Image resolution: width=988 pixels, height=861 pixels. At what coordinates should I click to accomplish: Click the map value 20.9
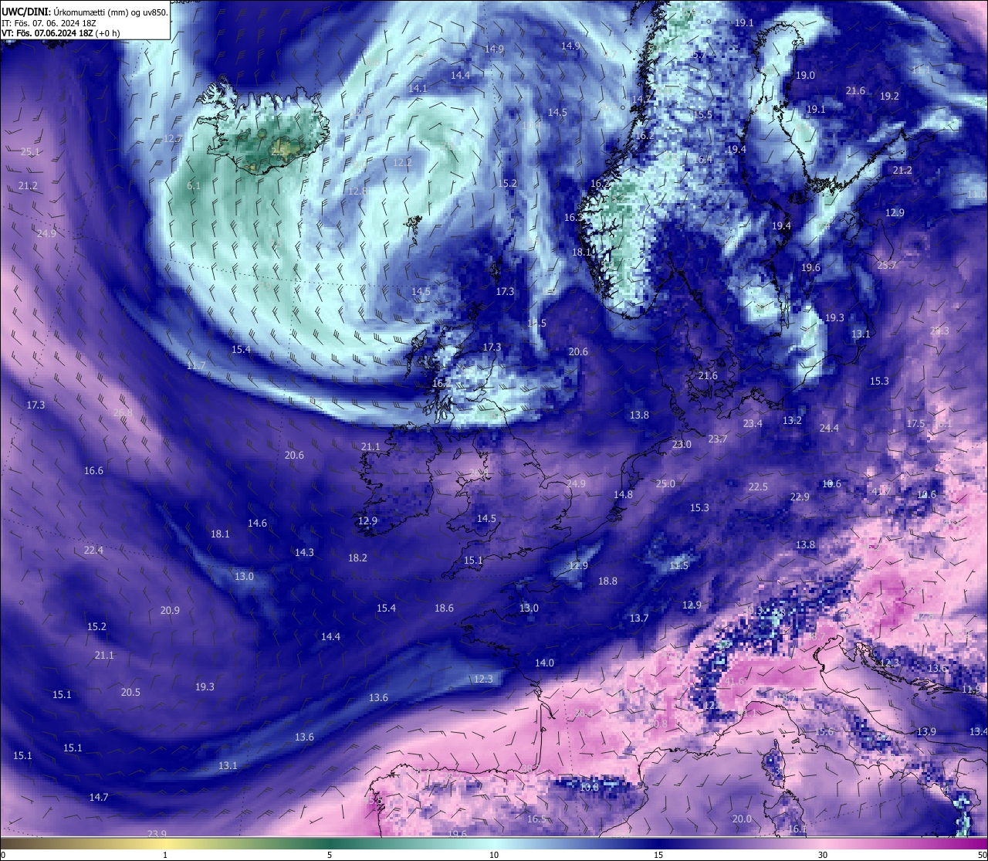[x=170, y=611]
